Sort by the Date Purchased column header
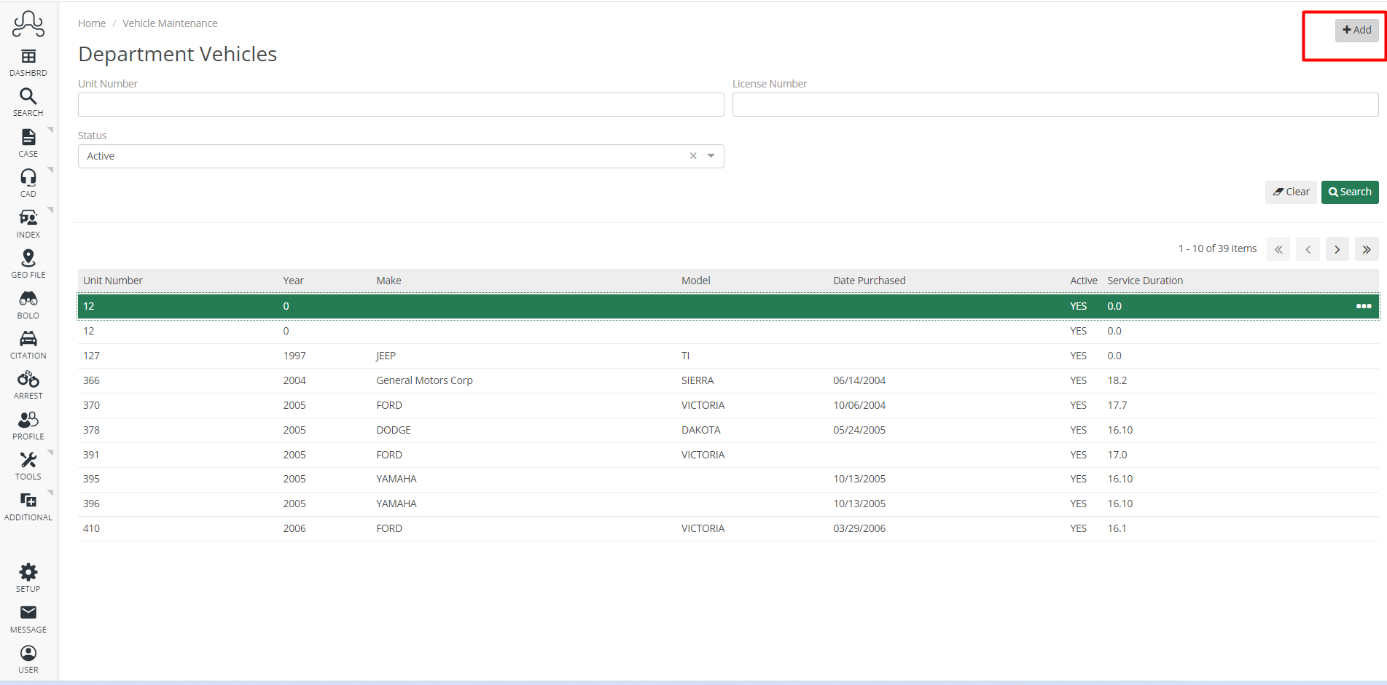 (x=870, y=281)
